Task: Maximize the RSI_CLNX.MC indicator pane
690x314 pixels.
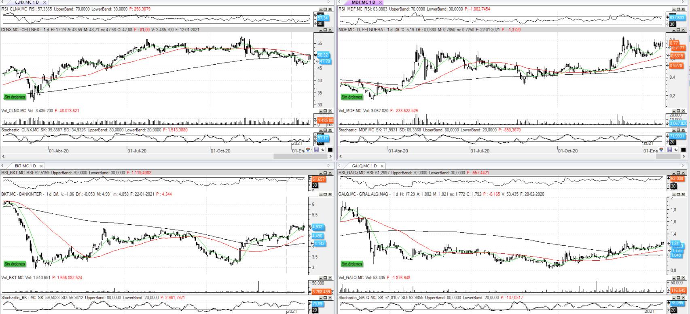Action: 325,9
